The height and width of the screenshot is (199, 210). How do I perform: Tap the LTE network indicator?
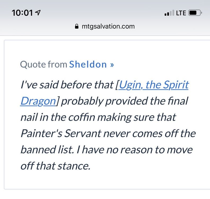[x=181, y=13]
